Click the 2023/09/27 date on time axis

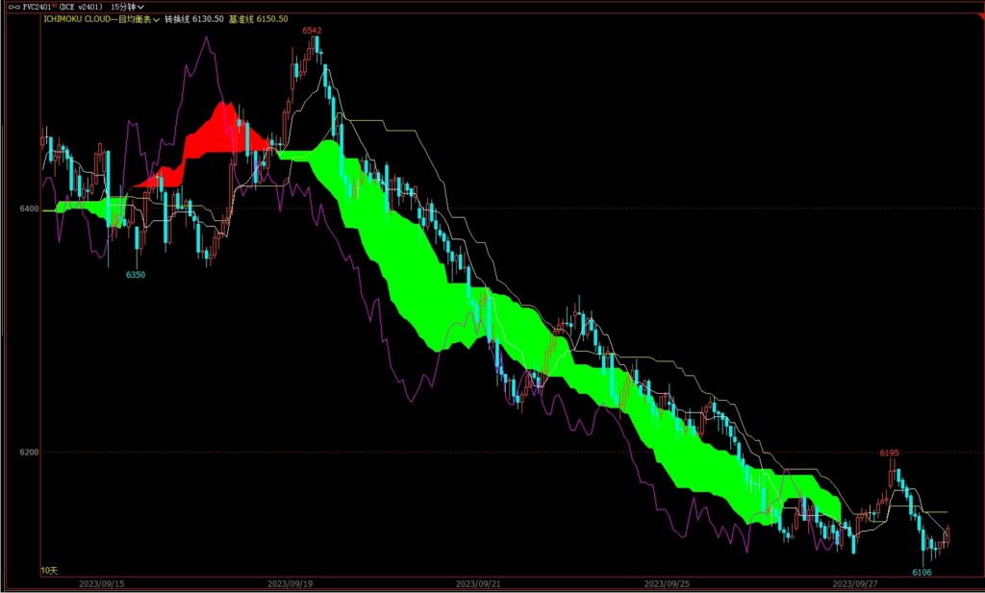click(x=854, y=583)
